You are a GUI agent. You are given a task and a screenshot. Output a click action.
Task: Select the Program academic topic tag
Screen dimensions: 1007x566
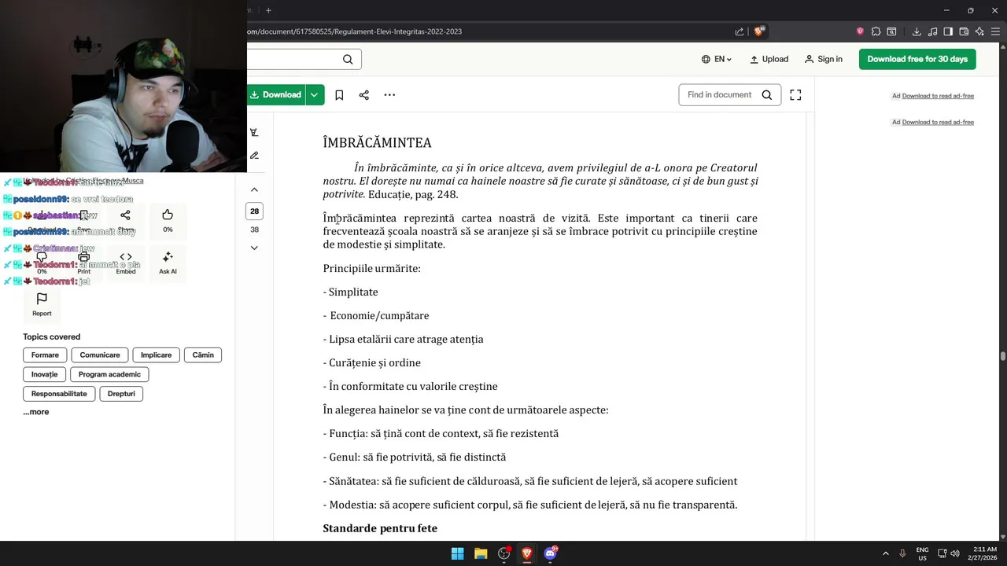tap(109, 374)
